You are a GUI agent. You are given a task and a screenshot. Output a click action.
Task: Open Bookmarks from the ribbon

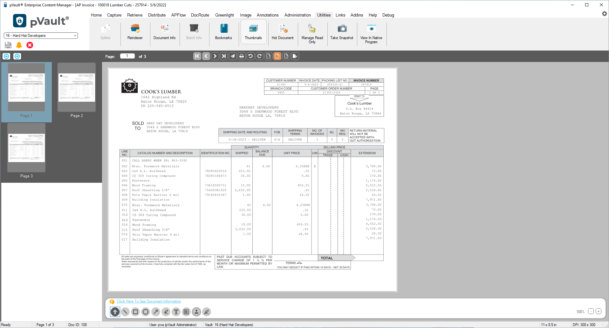click(223, 32)
